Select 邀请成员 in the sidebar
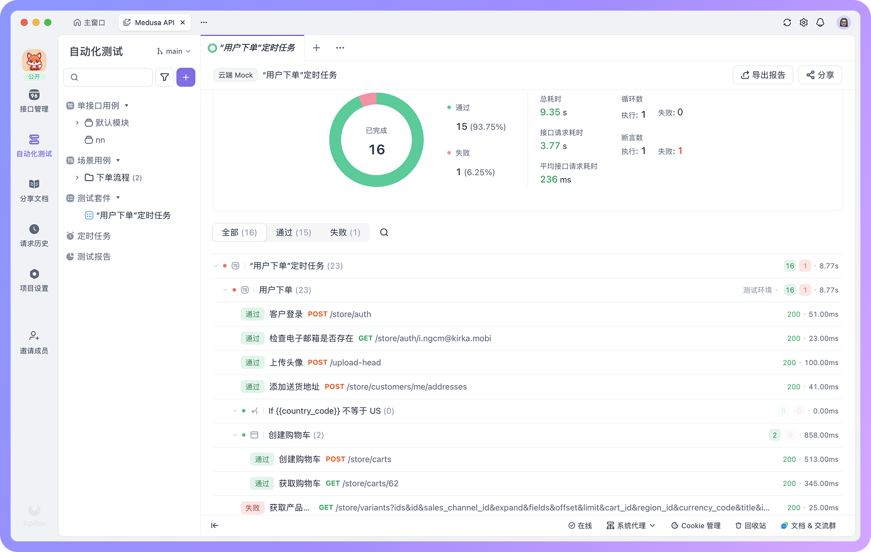The image size is (871, 552). (x=34, y=342)
